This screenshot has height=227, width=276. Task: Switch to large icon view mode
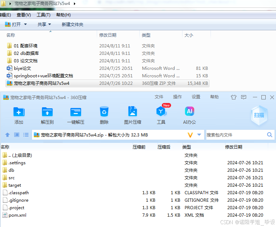point(17,135)
